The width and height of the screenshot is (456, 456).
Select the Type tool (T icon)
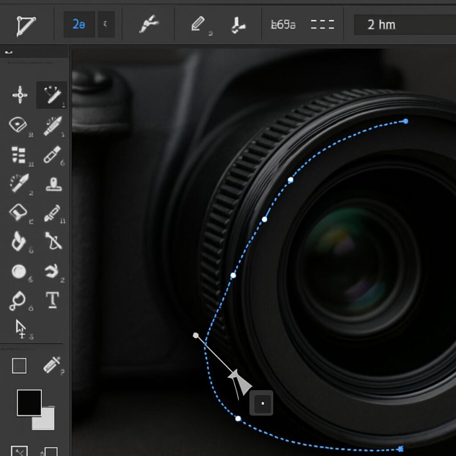53,300
